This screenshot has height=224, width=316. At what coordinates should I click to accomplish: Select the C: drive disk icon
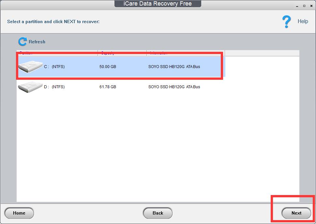point(30,67)
